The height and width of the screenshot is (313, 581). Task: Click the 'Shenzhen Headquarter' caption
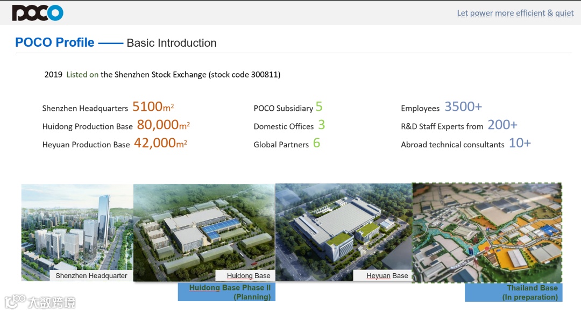pos(91,275)
